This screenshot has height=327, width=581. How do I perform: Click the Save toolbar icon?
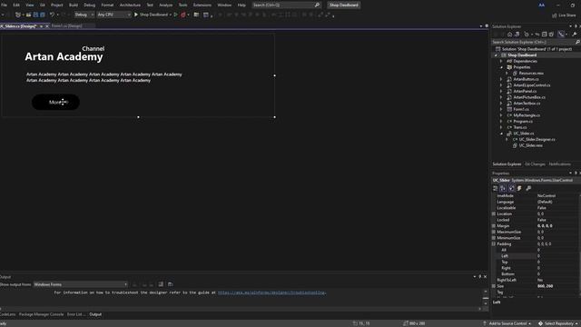pos(36,15)
